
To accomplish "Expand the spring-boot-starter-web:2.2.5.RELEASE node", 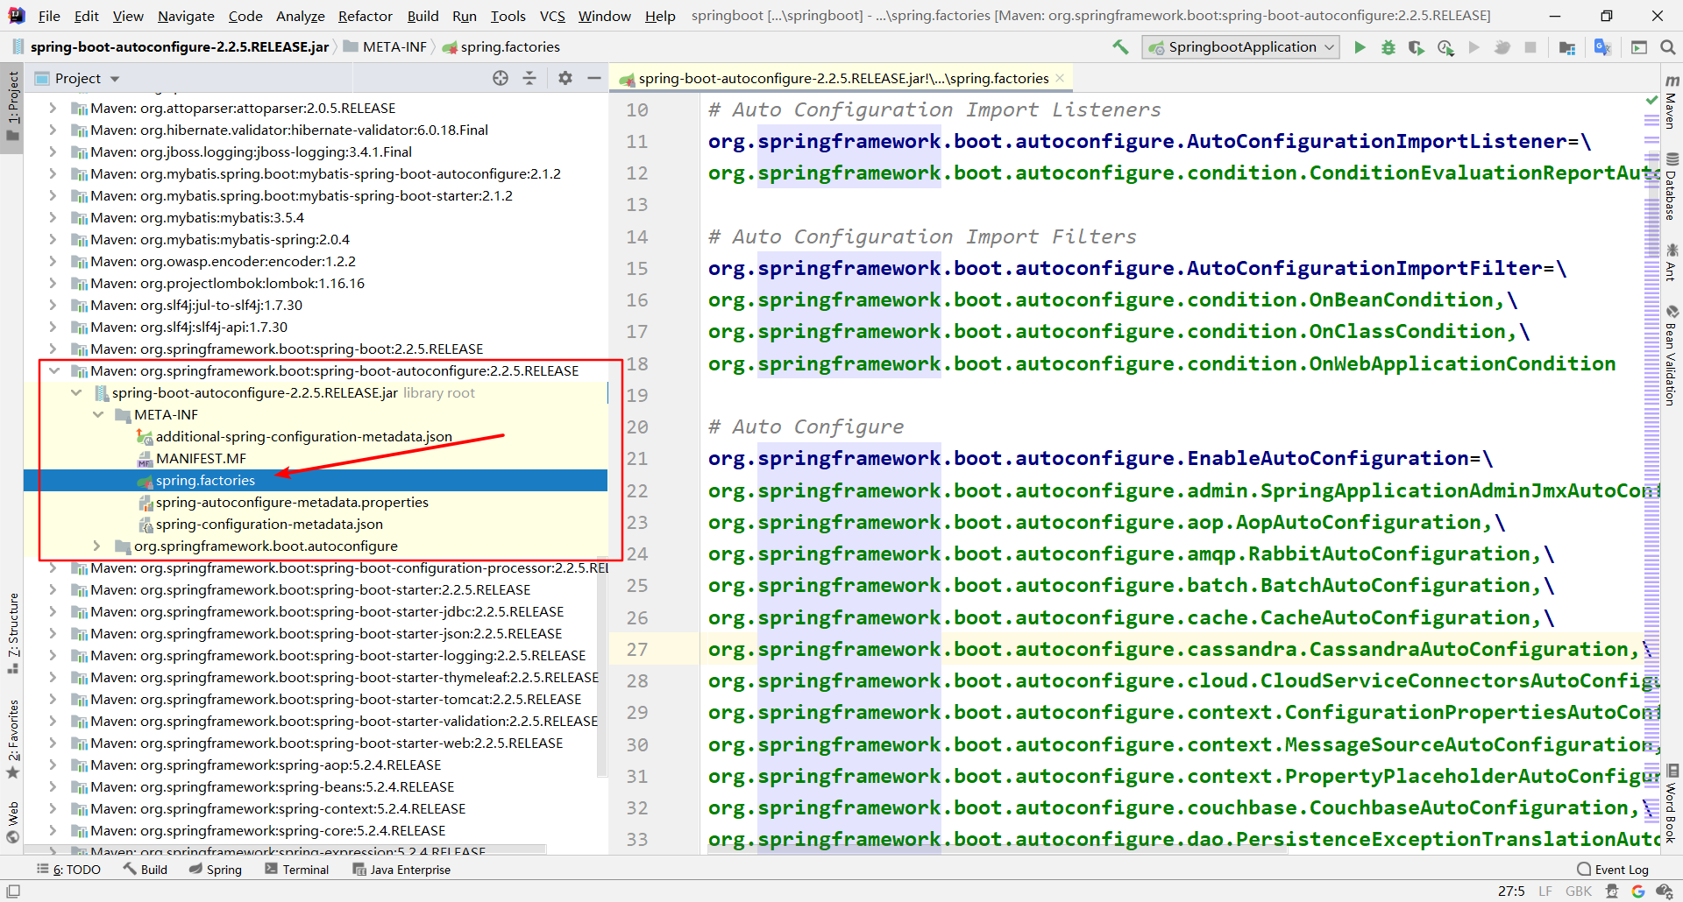I will point(53,743).
